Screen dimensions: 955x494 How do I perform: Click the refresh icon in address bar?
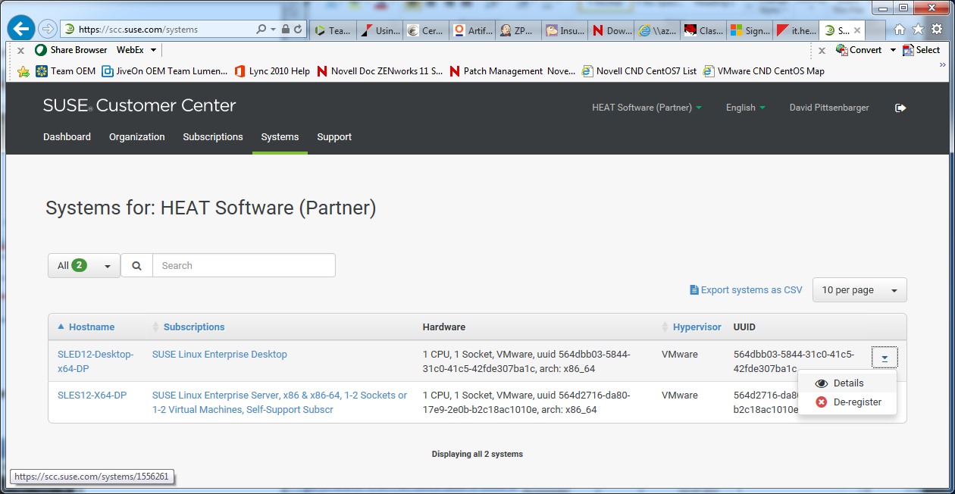298,30
